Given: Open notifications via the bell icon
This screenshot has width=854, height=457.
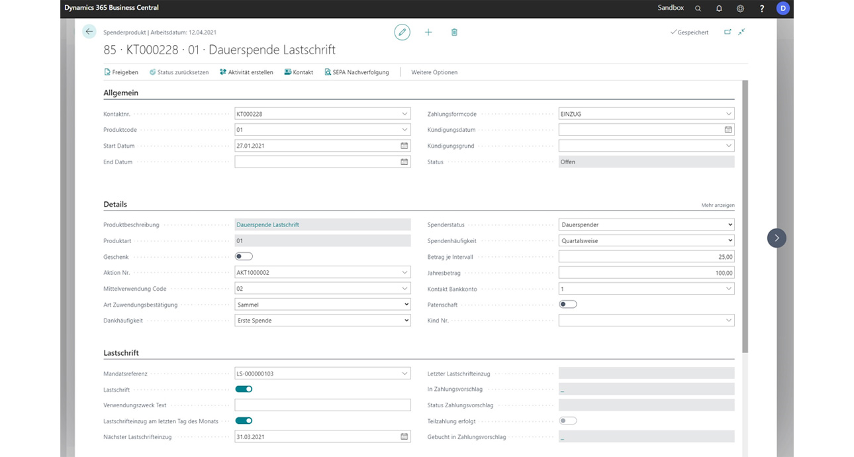Looking at the screenshot, I should point(719,9).
